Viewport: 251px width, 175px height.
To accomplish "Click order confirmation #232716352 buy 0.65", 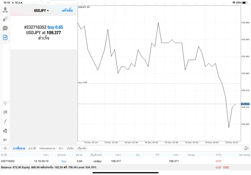I will point(44,27).
